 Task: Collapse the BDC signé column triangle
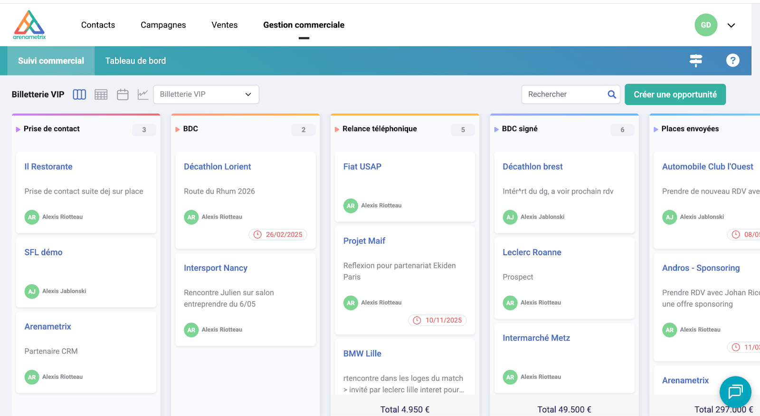click(496, 129)
